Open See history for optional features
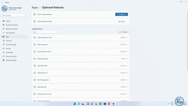 121,21
